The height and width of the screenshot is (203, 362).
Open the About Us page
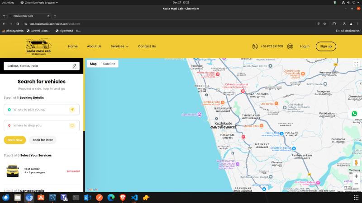point(94,46)
